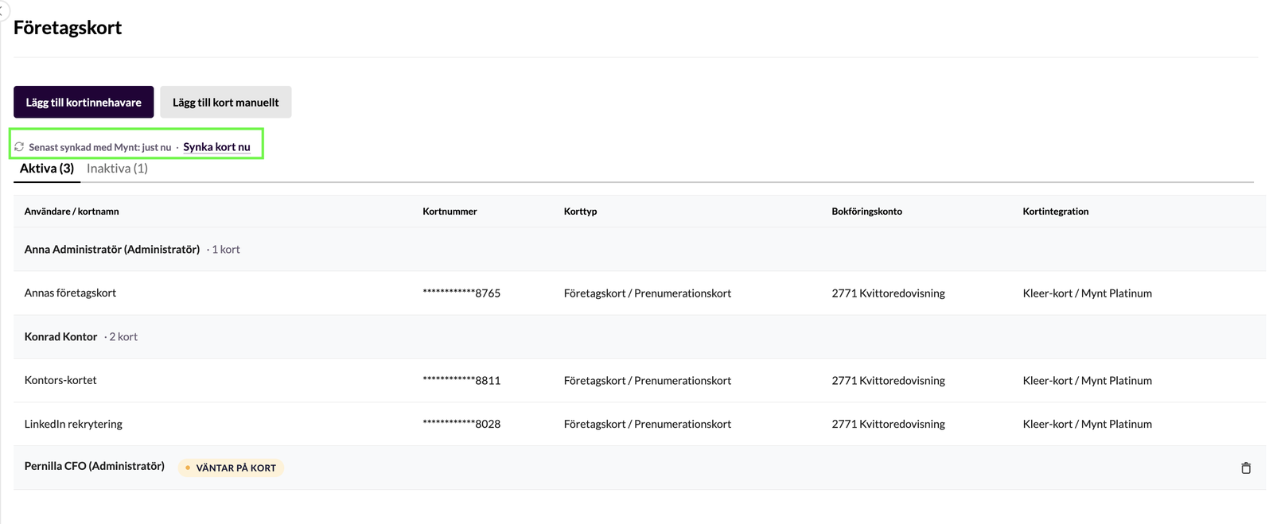Click the Företagskort page heading
The height and width of the screenshot is (524, 1273).
coord(68,28)
